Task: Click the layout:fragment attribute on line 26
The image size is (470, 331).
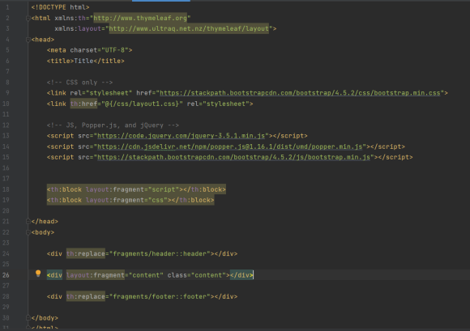Action: coord(96,275)
